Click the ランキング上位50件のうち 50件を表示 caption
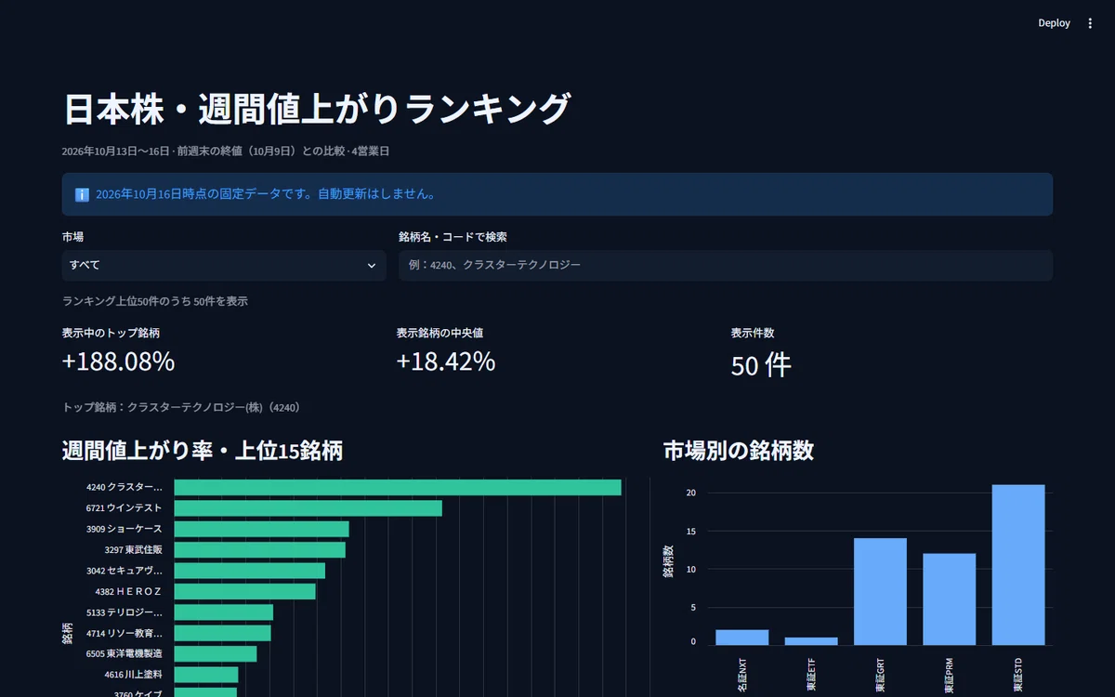This screenshot has width=1115, height=697. pos(155,301)
